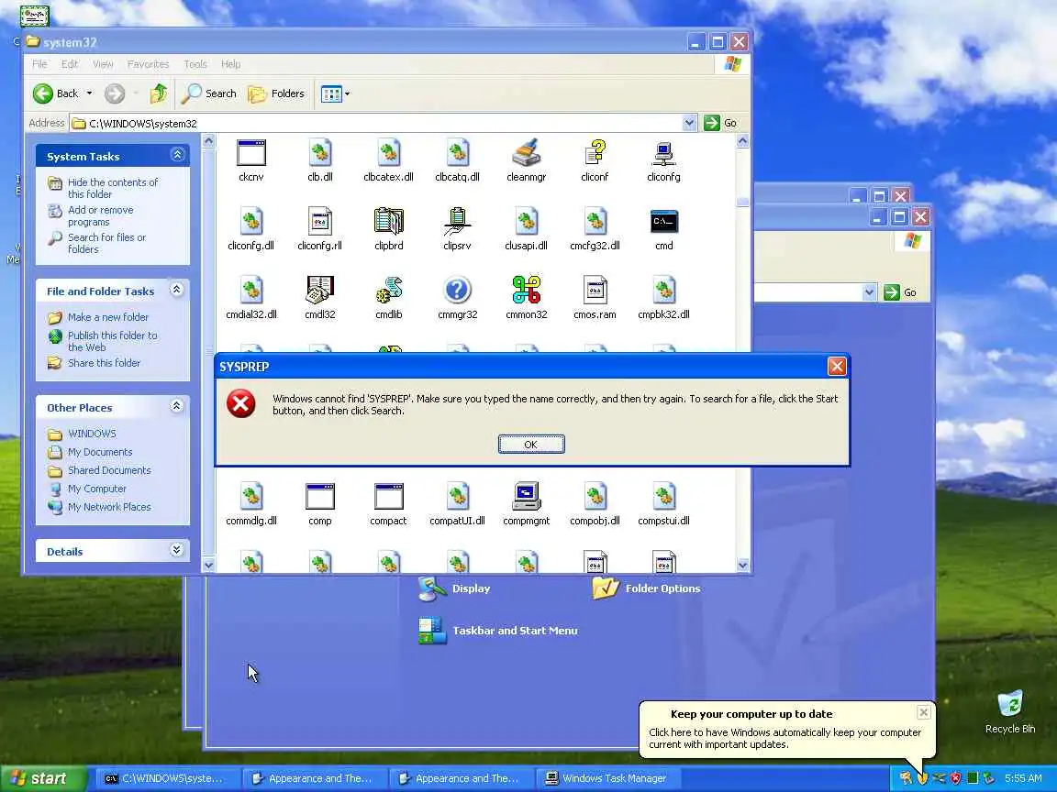The width and height of the screenshot is (1057, 792).
Task: Switch to Windows Task Manager taskbar button
Action: point(606,778)
